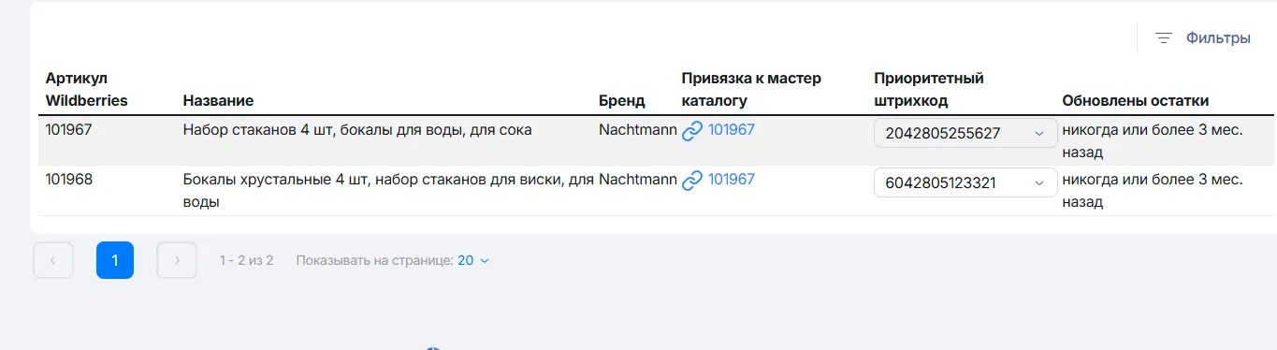Sort by Артикул Wildberries column header
The width and height of the screenshot is (1277, 350).
(87, 89)
